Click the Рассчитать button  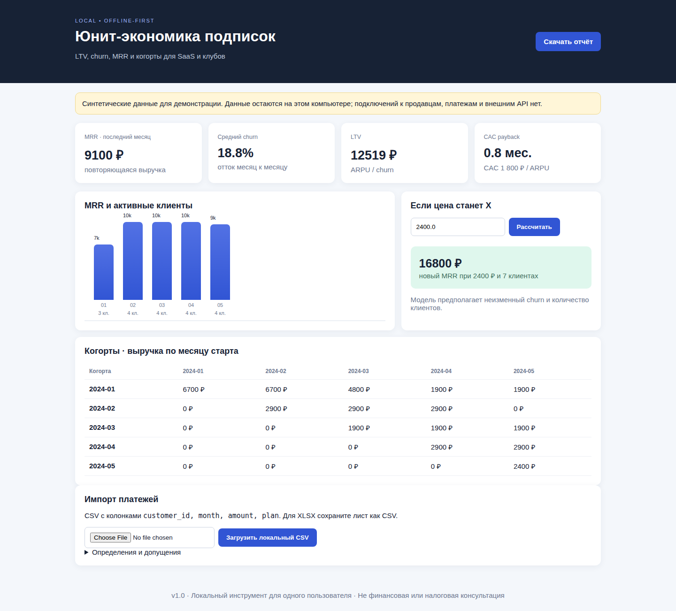(x=534, y=227)
